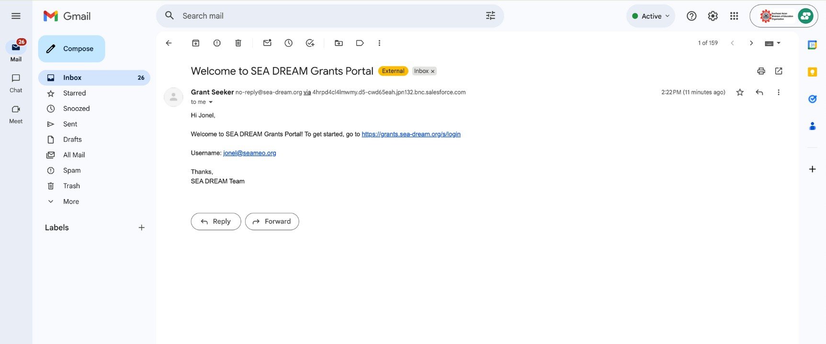
Task: Open Contacts side panel
Action: click(x=812, y=126)
